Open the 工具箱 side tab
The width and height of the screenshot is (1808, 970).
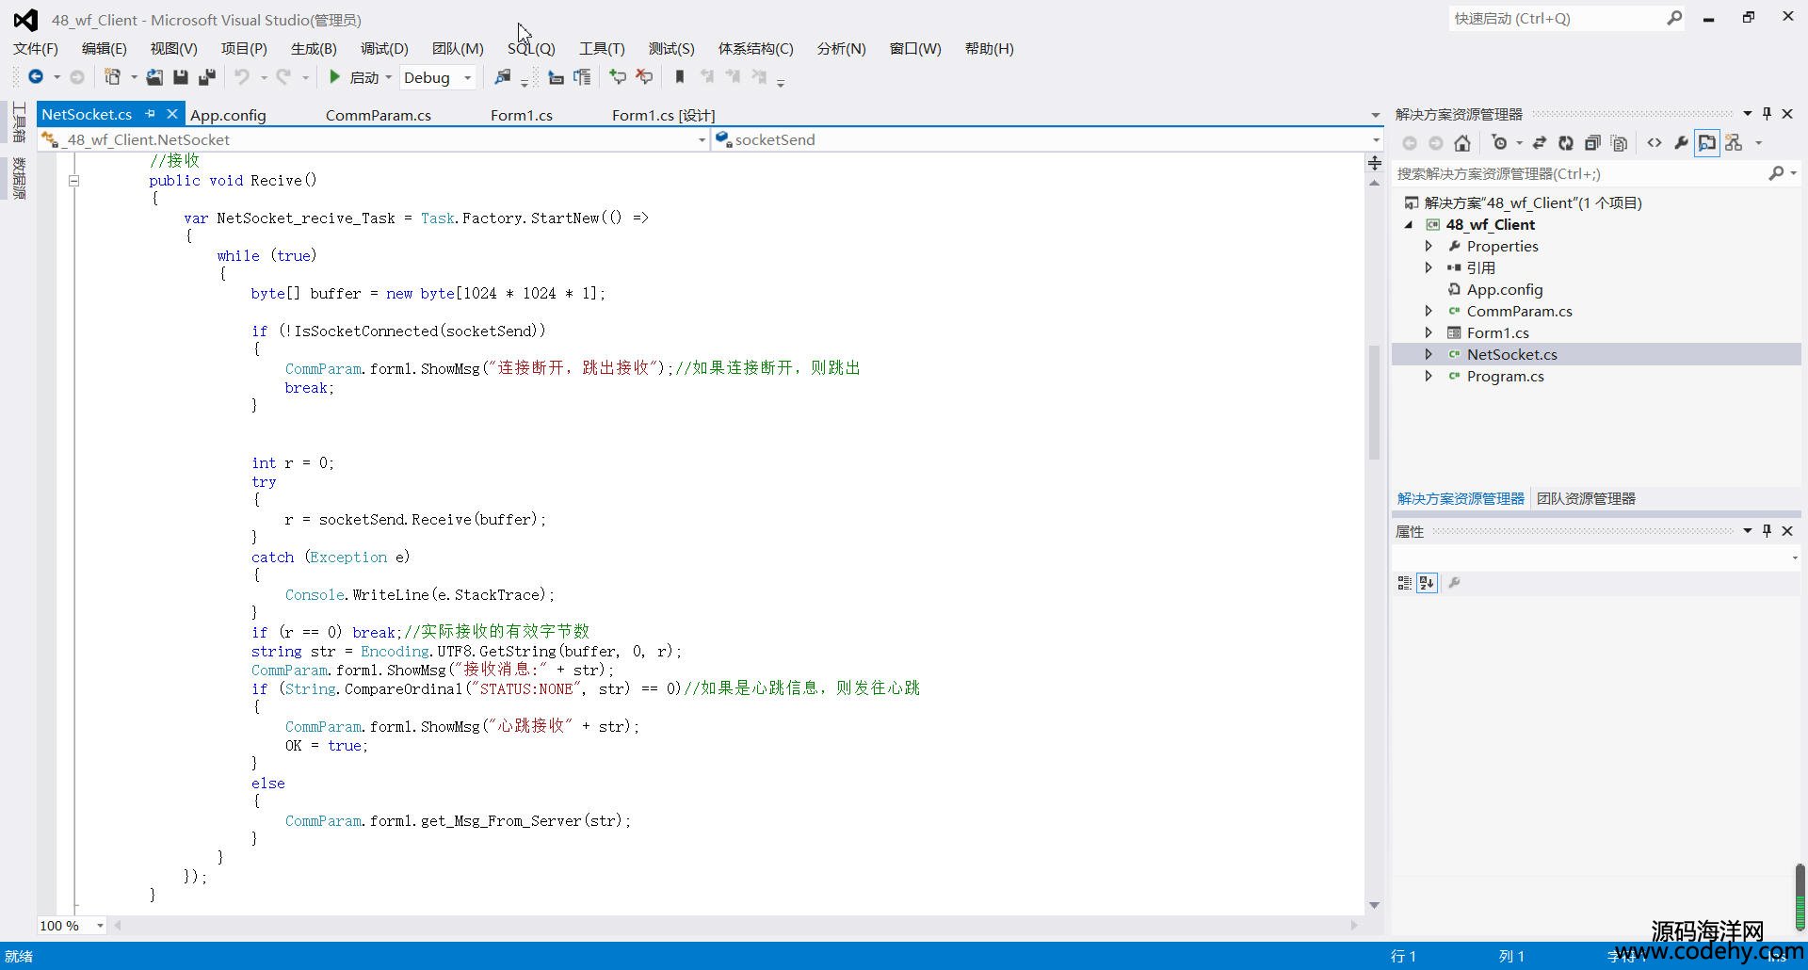(x=19, y=122)
